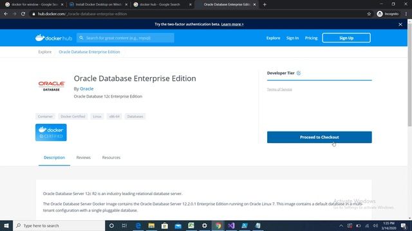Click the Sign Up button
412x231 pixels.
click(346, 38)
